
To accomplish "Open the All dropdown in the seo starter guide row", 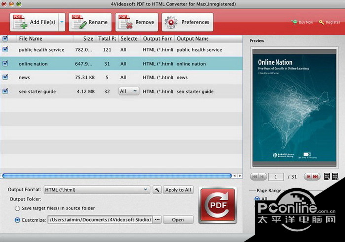I will (x=129, y=91).
